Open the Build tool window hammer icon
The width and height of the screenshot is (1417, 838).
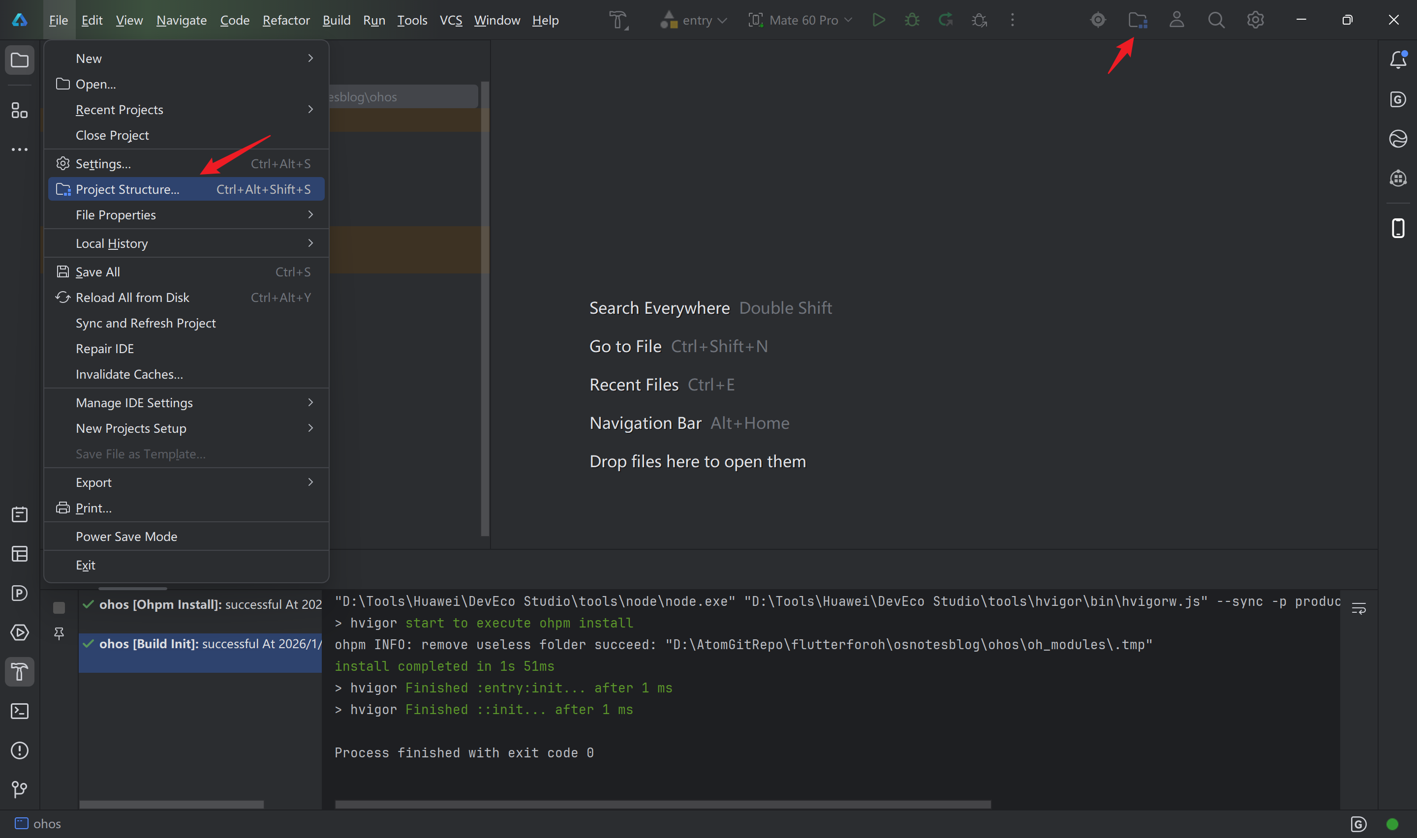[x=20, y=672]
